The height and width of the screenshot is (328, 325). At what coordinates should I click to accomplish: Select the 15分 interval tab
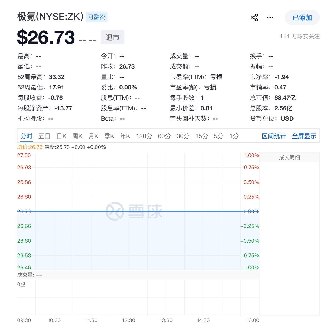click(201, 136)
